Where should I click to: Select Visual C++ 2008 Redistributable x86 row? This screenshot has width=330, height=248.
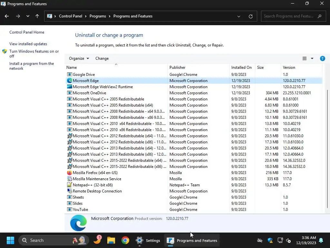click(194, 118)
